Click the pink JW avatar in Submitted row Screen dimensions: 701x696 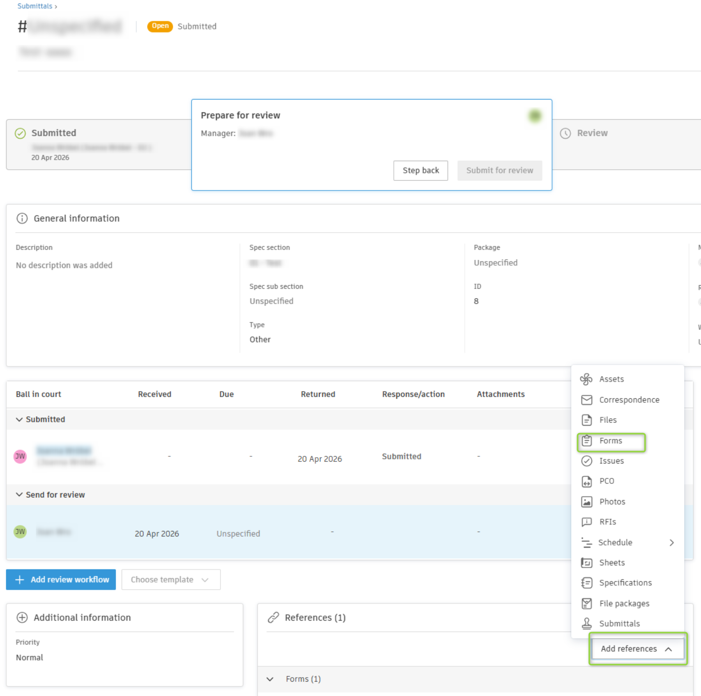pyautogui.click(x=20, y=456)
